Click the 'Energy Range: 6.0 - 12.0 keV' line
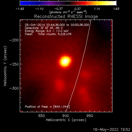The image size is (132, 132). pyautogui.click(x=46, y=31)
